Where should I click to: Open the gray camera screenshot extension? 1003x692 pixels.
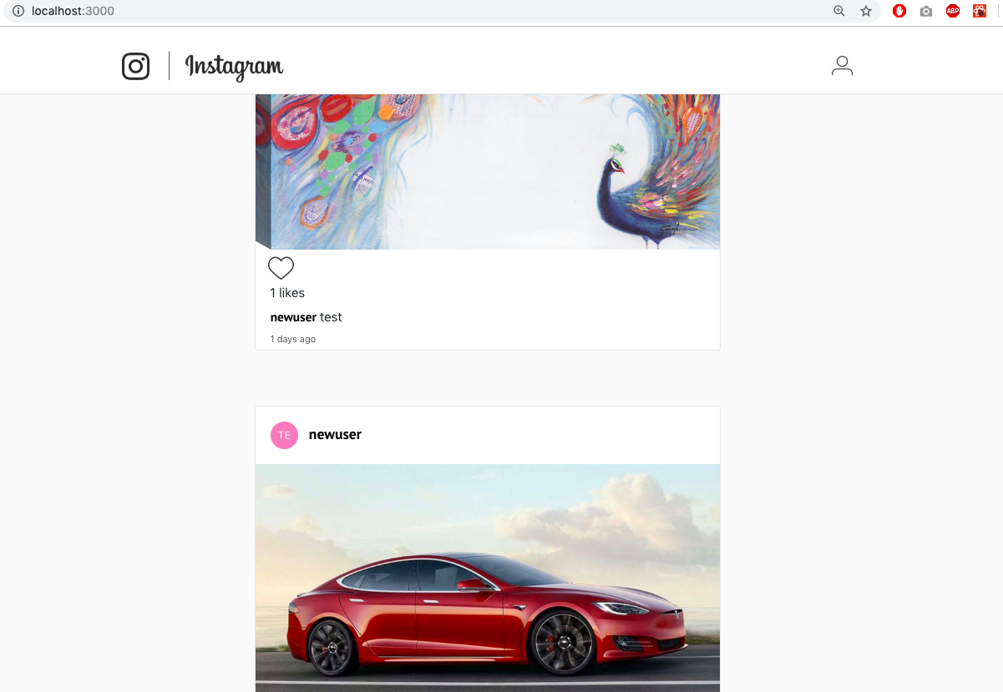pos(926,12)
